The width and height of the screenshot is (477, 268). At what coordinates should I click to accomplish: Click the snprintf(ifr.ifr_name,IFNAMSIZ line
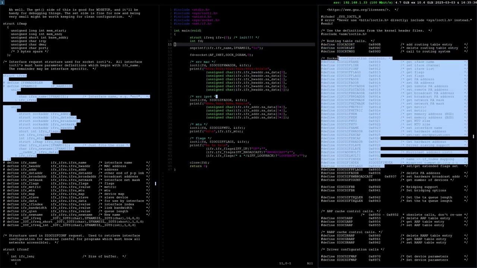click(x=226, y=48)
